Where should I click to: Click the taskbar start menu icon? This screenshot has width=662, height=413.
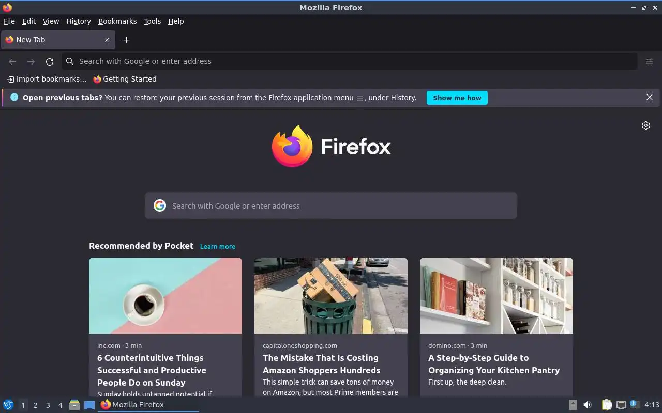8,405
